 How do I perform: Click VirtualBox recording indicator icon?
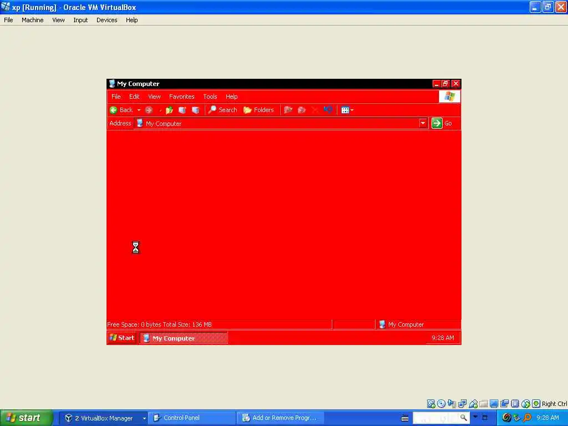(504, 404)
